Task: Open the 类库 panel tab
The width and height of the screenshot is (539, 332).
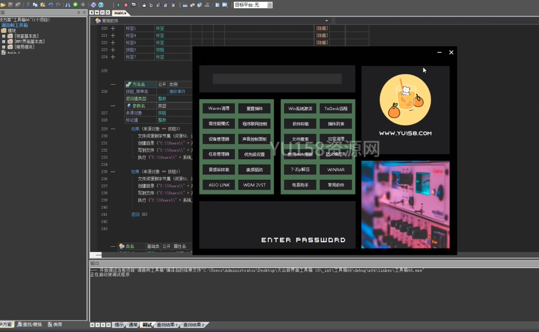Action: tap(54, 325)
